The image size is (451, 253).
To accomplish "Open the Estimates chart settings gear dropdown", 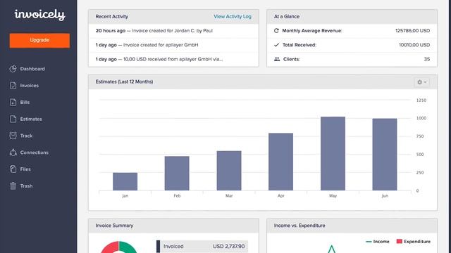I will [421, 82].
